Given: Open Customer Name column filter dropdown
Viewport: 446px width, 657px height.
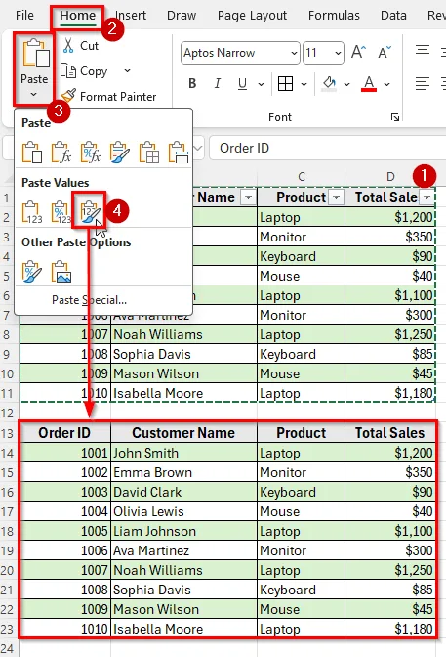Looking at the screenshot, I should pyautogui.click(x=248, y=197).
